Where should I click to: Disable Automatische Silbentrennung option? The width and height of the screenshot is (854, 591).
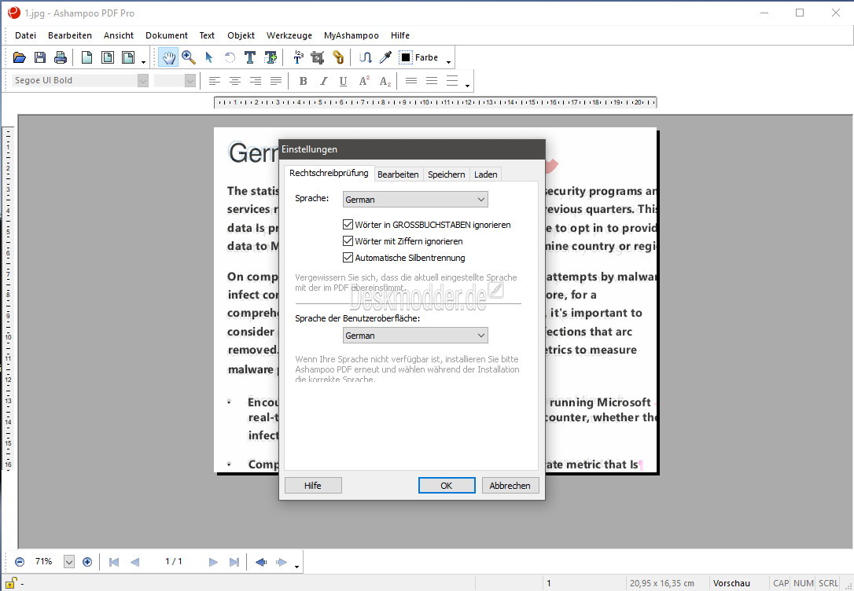[x=348, y=258]
